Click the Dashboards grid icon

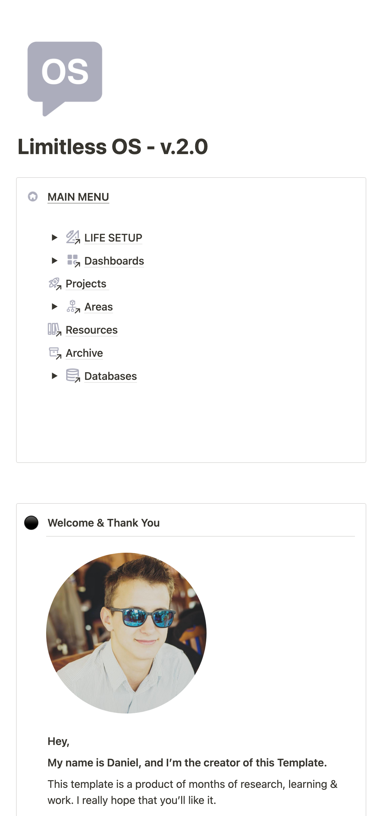coord(73,261)
